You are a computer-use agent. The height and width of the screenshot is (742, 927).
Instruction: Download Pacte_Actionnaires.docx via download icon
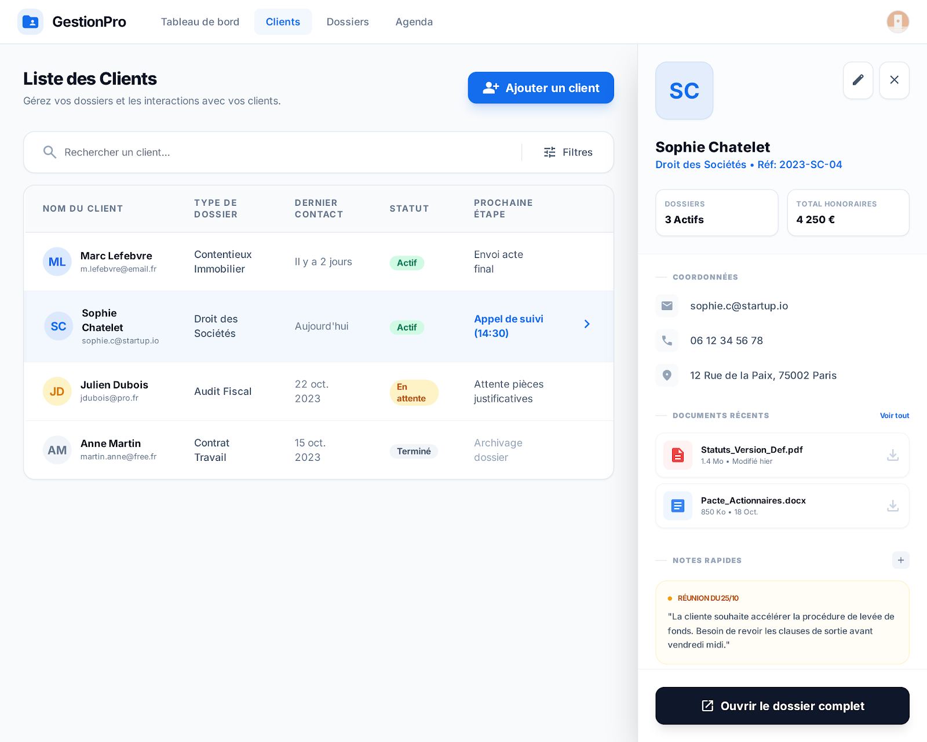[893, 505]
